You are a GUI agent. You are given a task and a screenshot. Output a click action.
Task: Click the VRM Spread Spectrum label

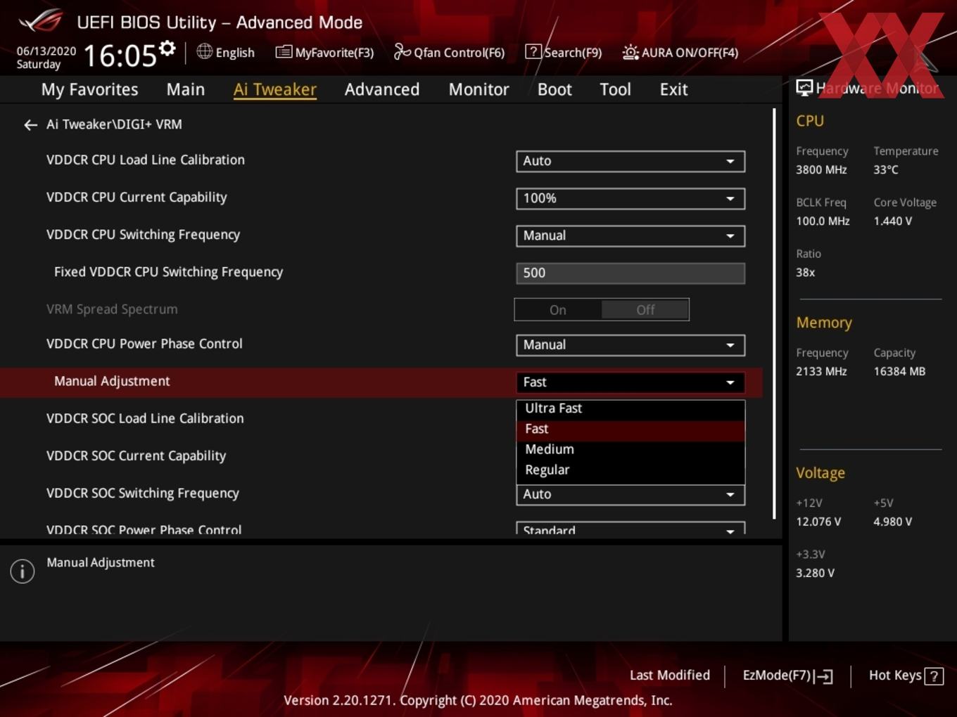pyautogui.click(x=112, y=309)
